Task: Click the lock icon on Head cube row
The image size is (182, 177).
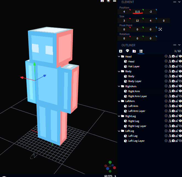Action: point(177,62)
